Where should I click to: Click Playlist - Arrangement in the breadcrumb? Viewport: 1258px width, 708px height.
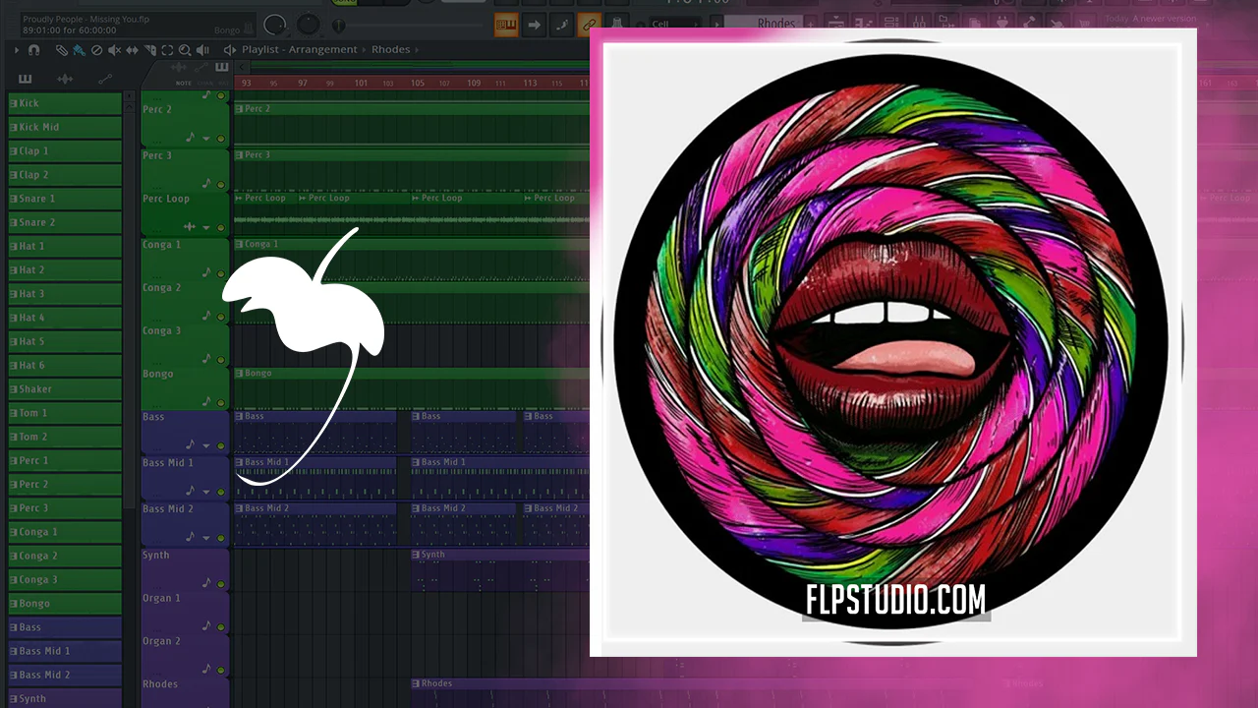[x=300, y=50]
